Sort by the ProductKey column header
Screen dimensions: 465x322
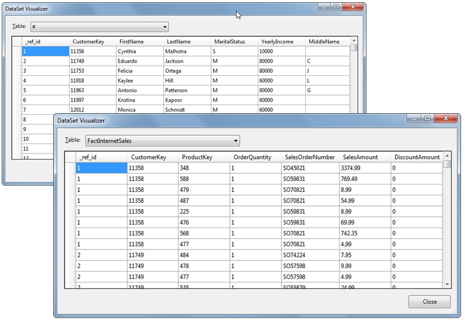click(204, 157)
